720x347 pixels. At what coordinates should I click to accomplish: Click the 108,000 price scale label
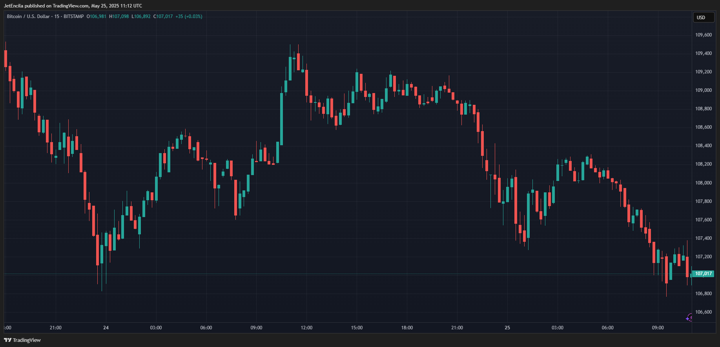703,183
